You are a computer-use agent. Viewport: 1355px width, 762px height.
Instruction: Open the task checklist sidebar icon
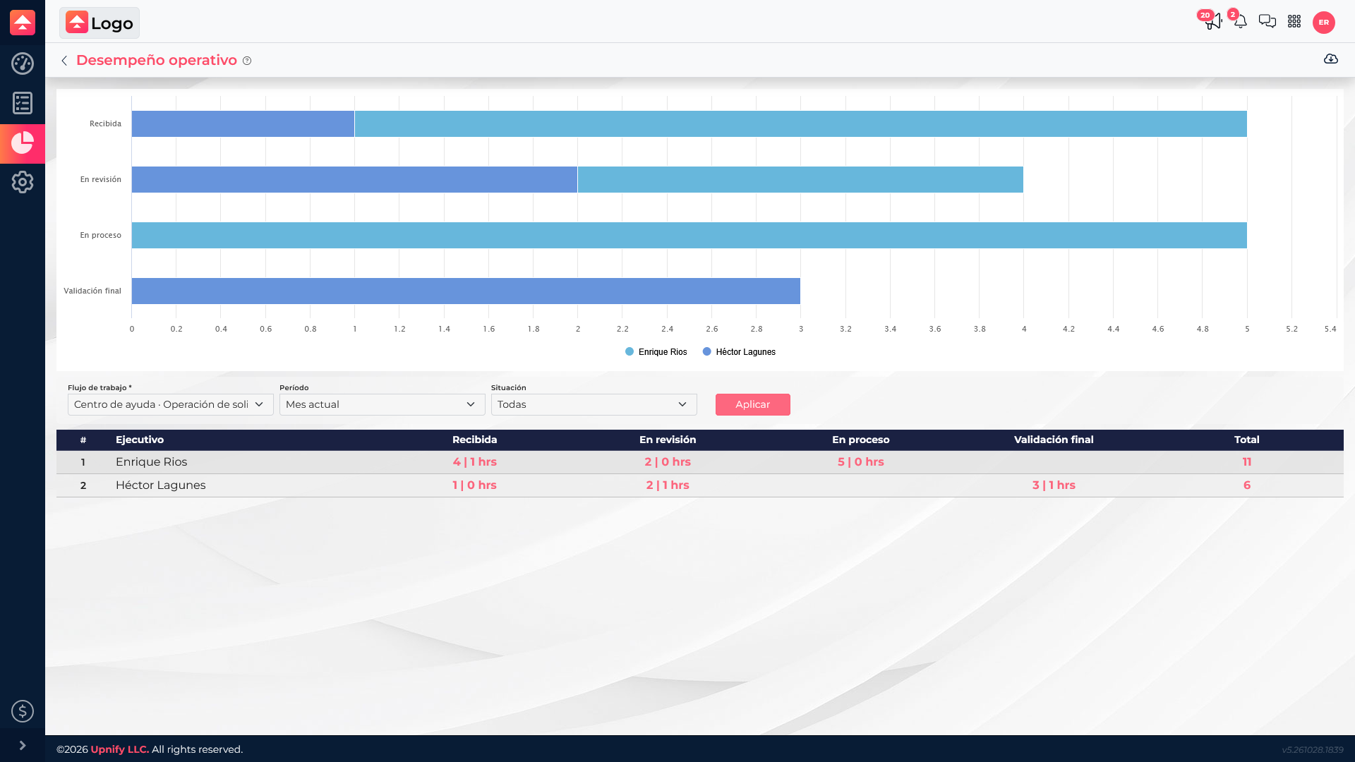(x=23, y=103)
